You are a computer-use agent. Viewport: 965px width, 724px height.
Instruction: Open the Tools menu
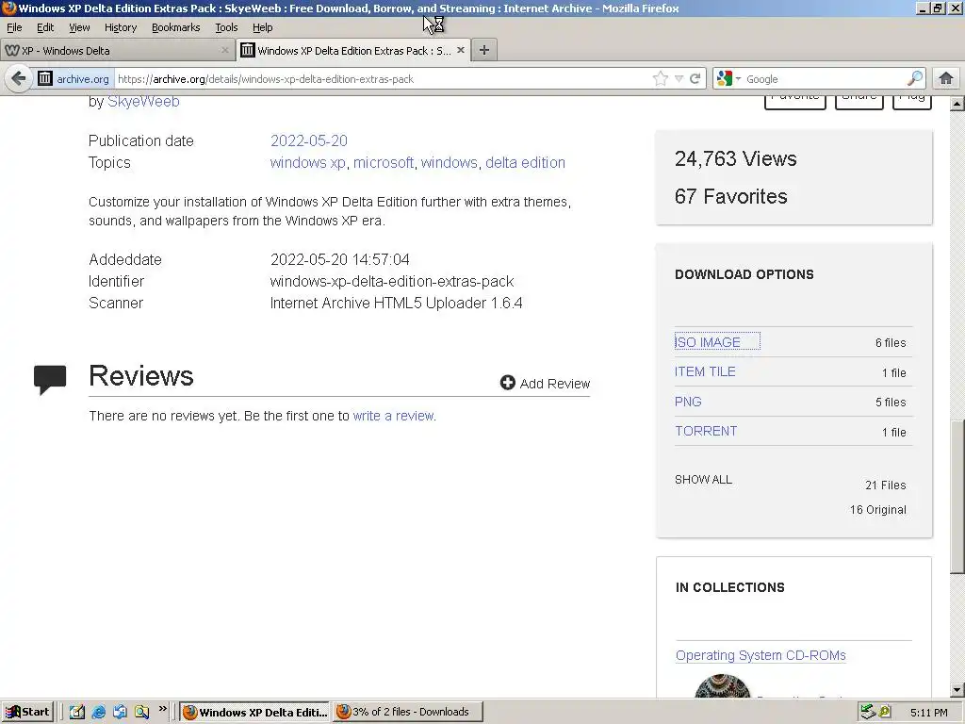[226, 27]
